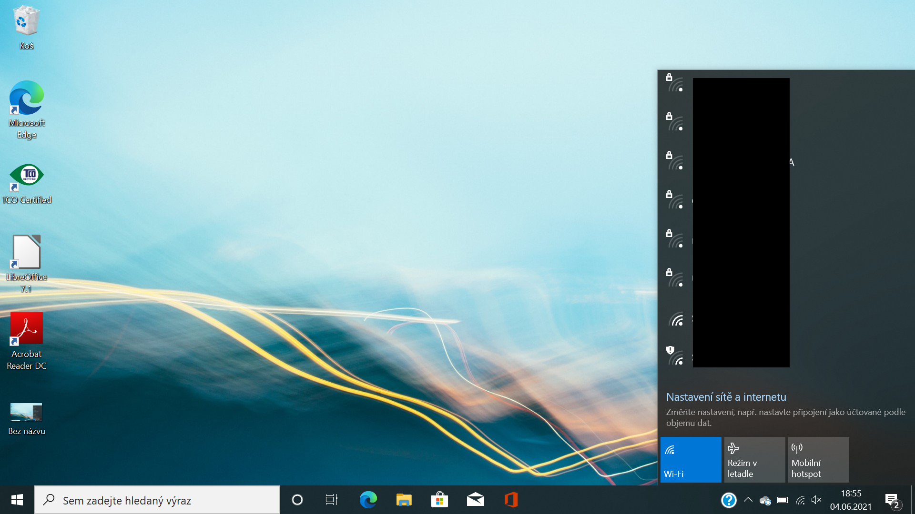Click the Windows Start button
This screenshot has width=915, height=514.
tap(17, 500)
